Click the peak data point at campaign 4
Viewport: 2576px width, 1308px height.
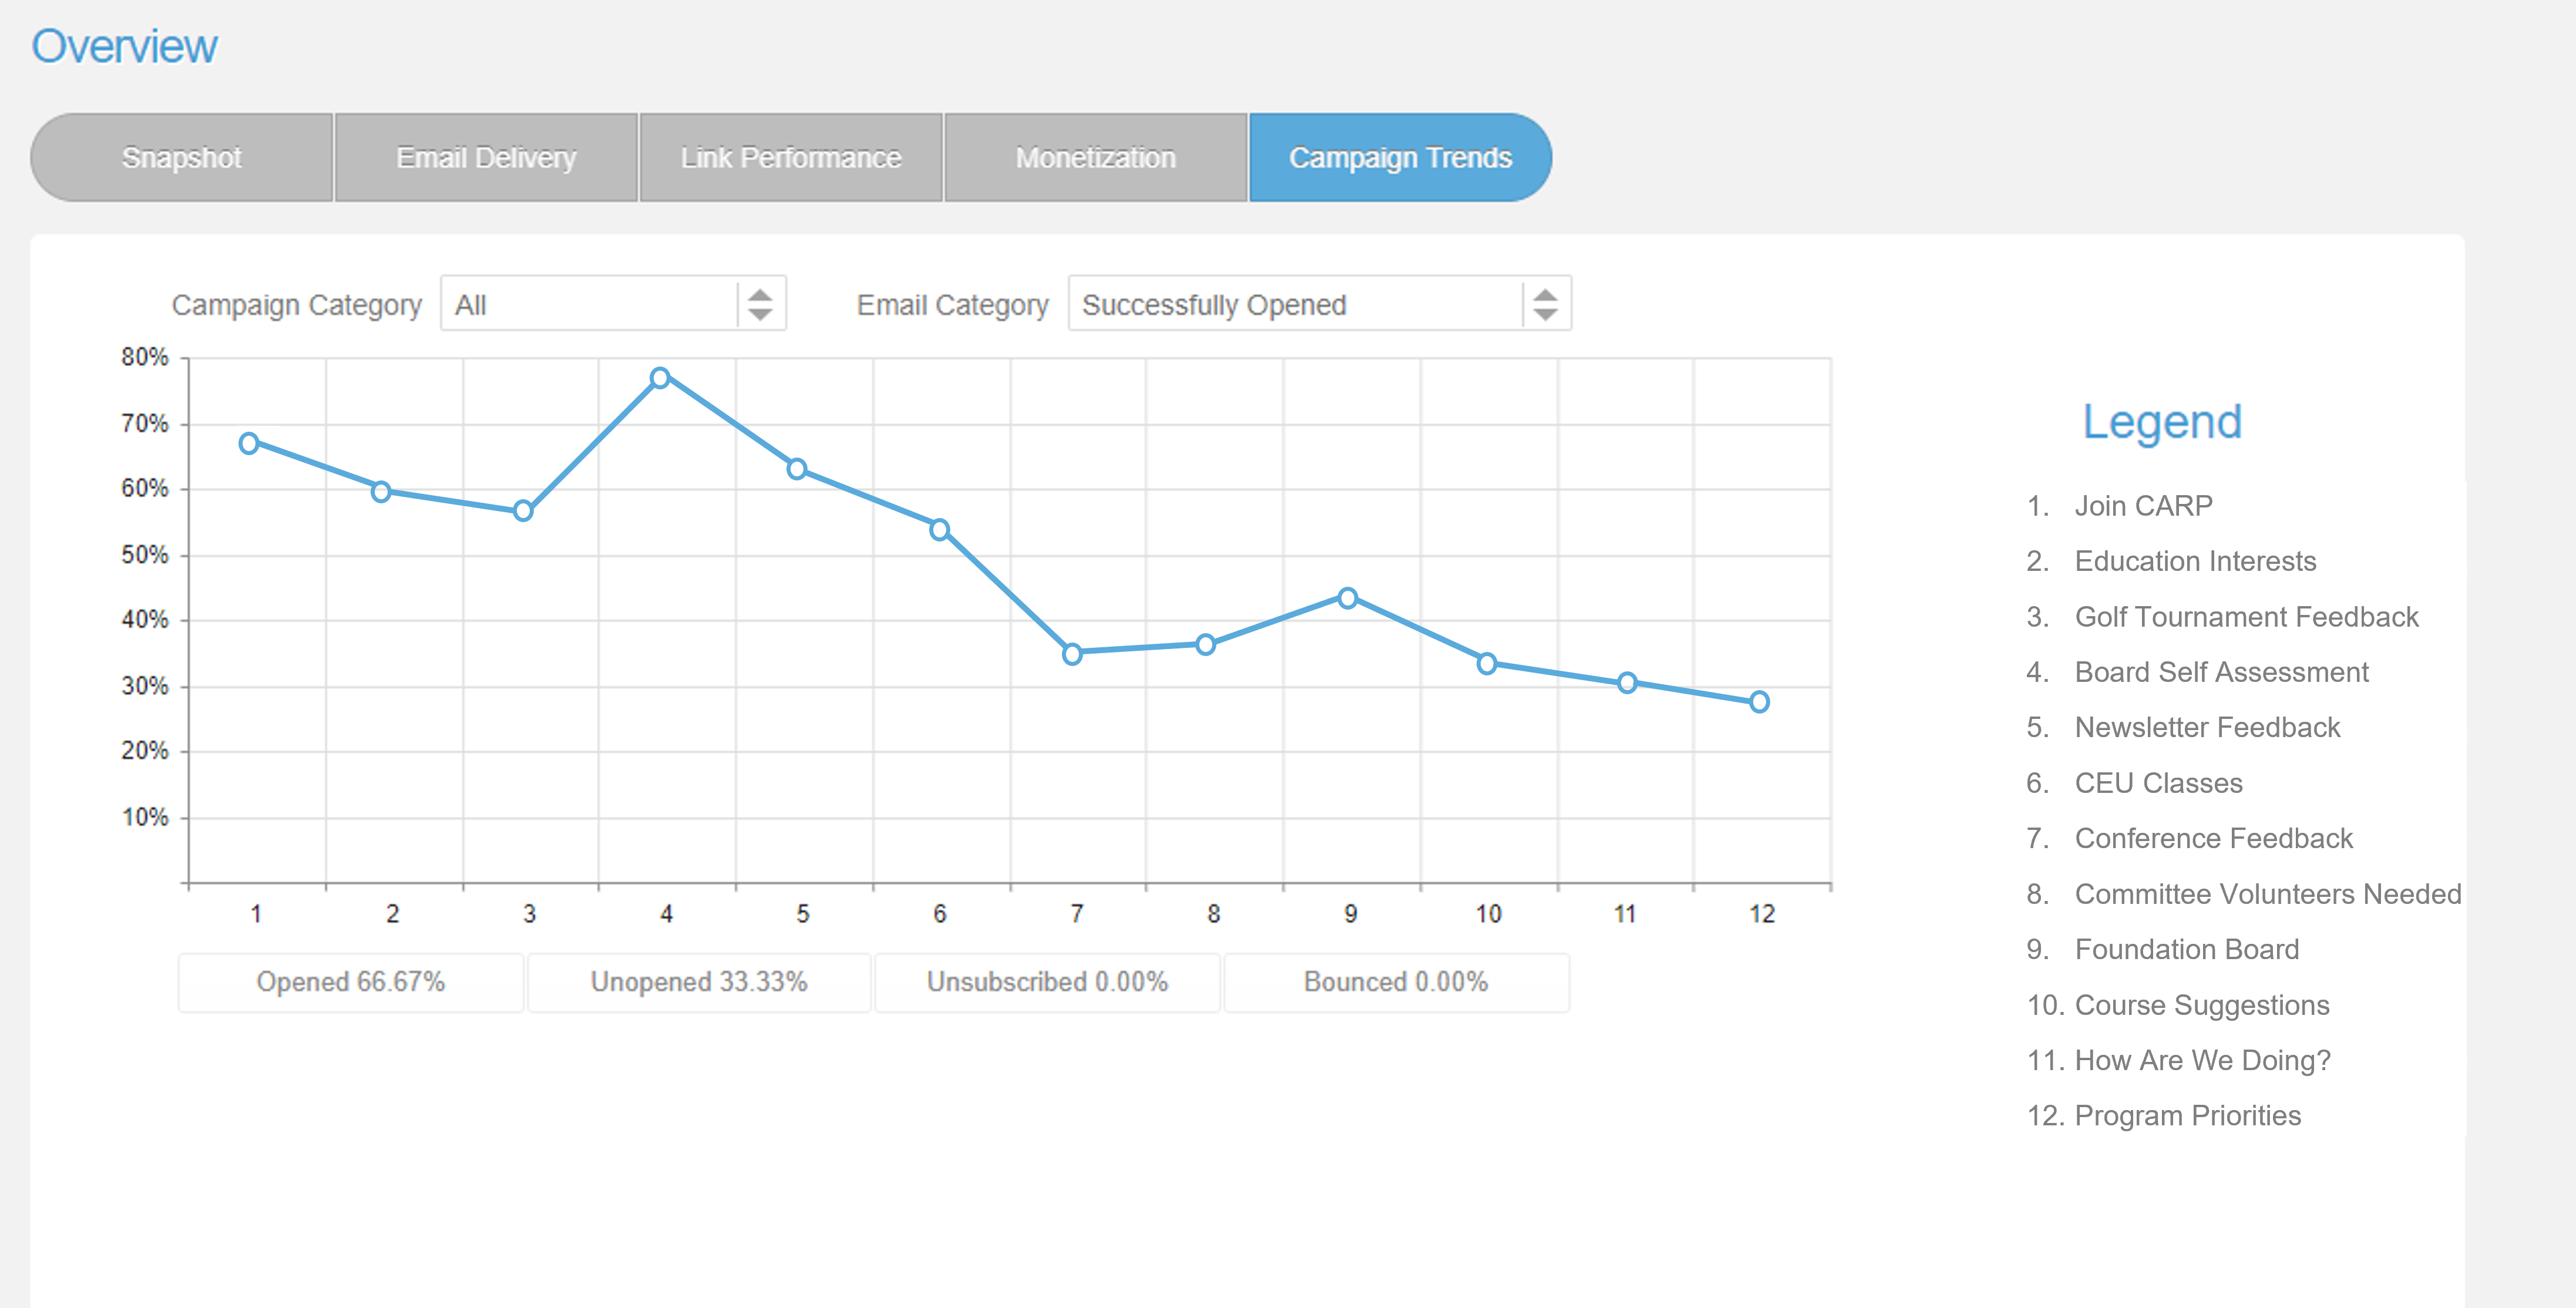660,378
